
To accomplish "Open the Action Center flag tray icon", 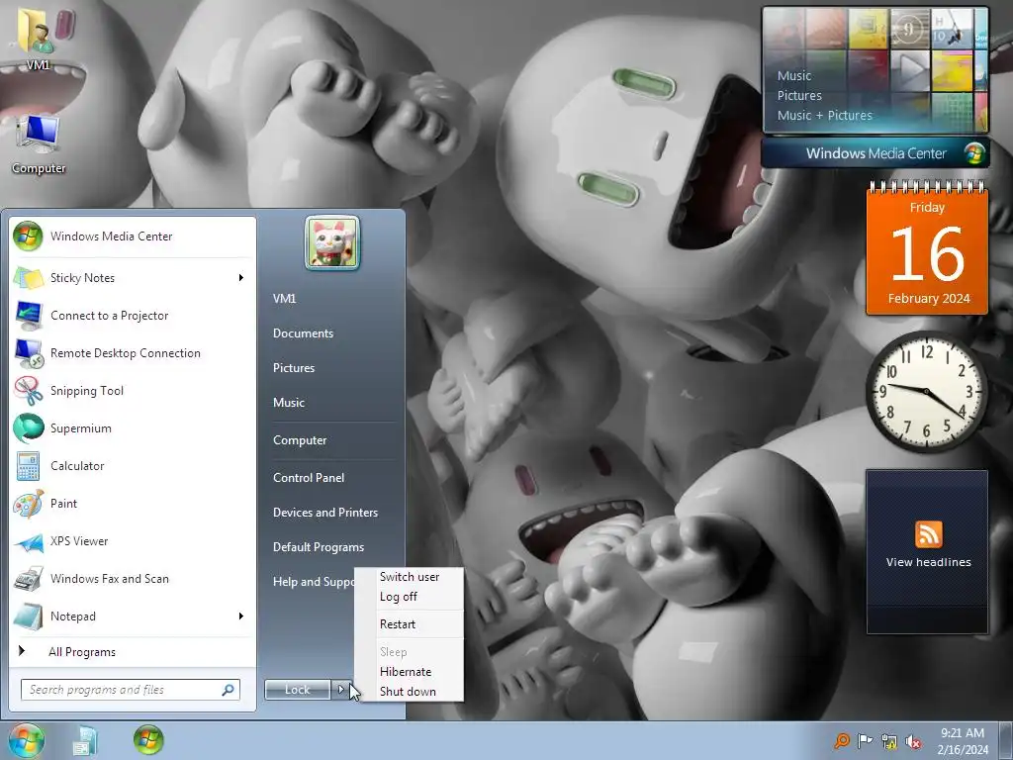I will 865,740.
